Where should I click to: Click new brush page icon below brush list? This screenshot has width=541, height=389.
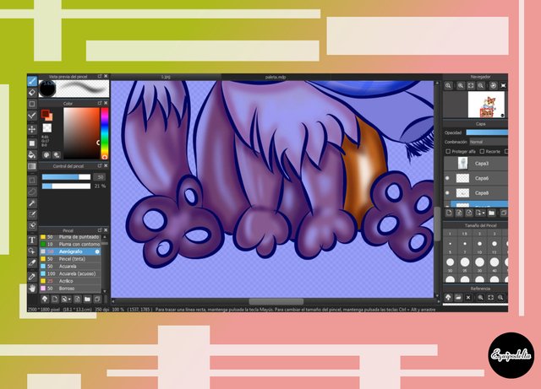pos(55,299)
